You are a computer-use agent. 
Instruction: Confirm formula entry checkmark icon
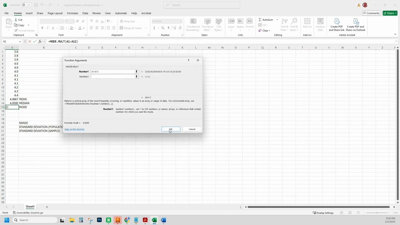(x=35, y=42)
